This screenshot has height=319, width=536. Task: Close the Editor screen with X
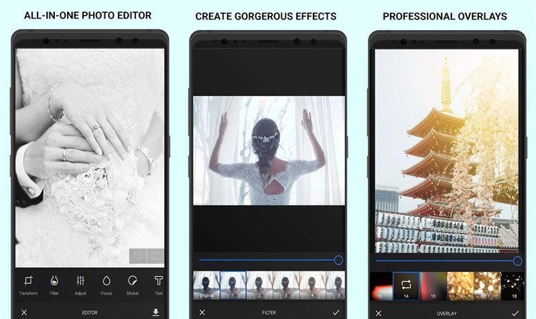(24, 312)
